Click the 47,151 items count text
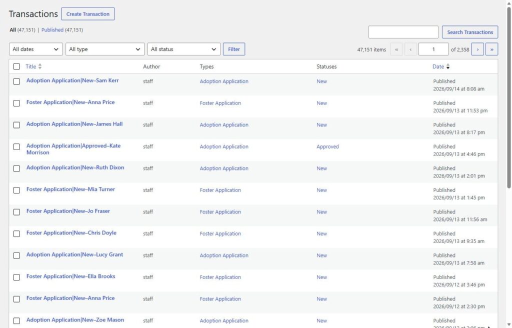 [x=371, y=49]
